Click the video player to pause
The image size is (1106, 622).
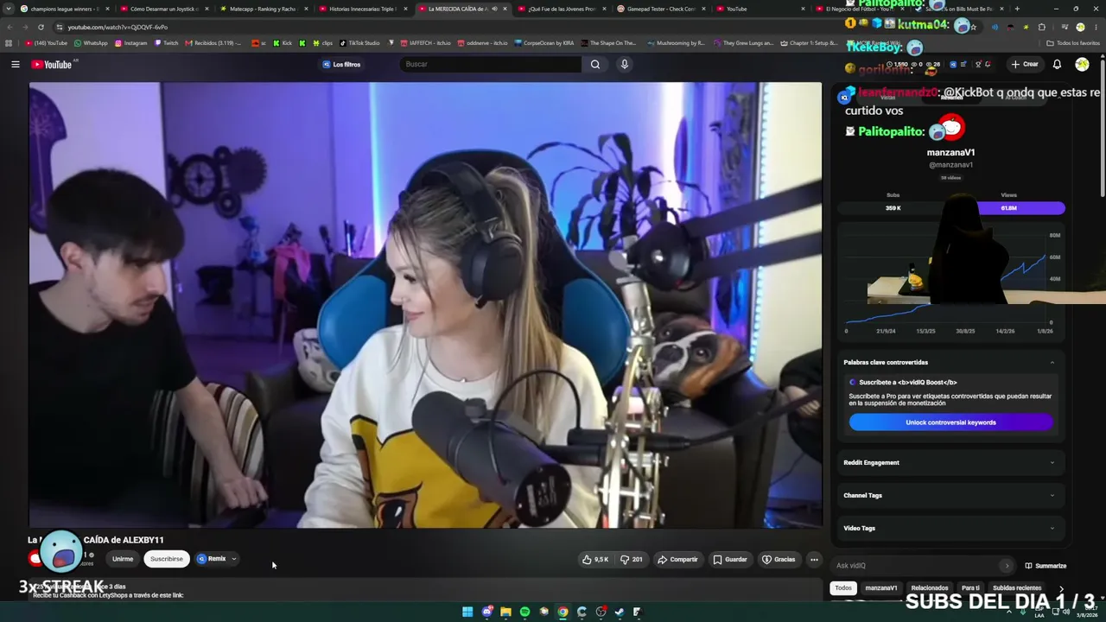coord(425,304)
